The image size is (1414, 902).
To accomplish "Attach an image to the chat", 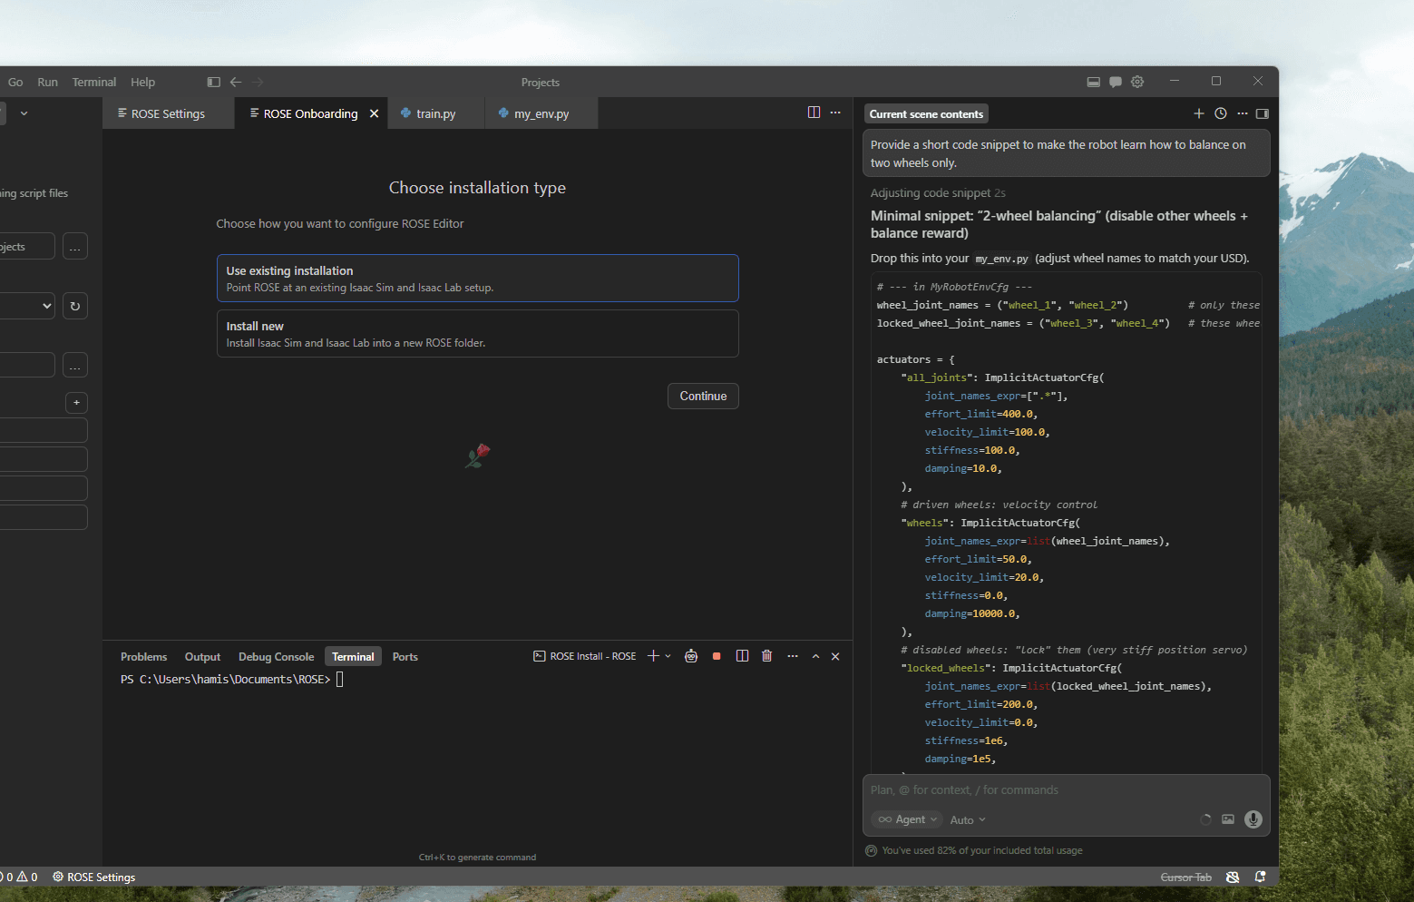I will click(1228, 819).
